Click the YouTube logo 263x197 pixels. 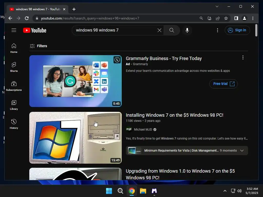(35, 30)
